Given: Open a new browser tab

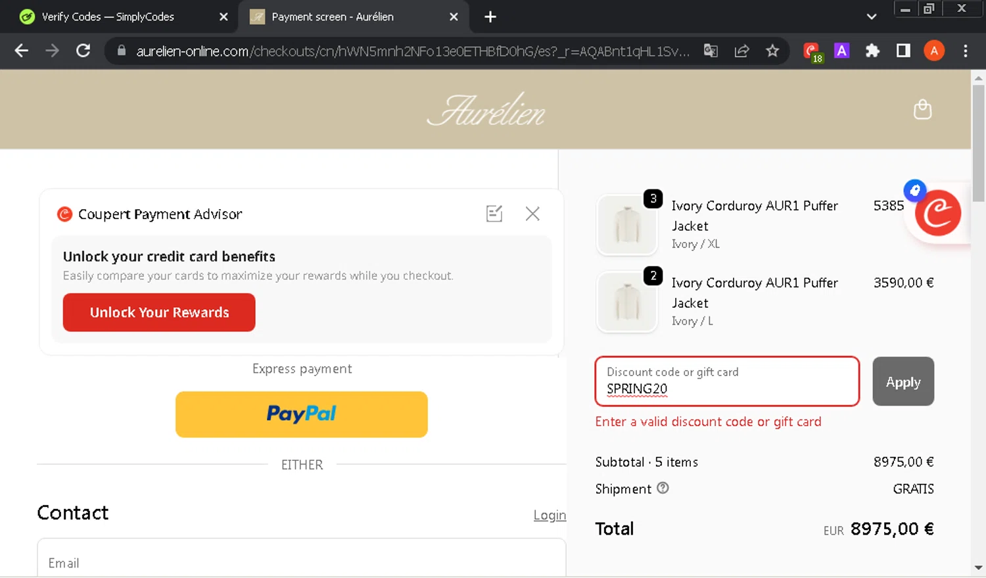Looking at the screenshot, I should pyautogui.click(x=490, y=16).
